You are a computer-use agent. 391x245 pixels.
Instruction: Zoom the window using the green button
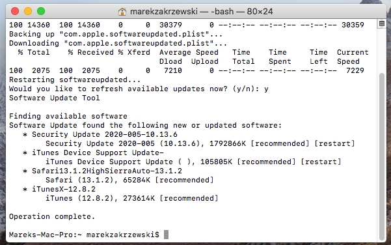[x=41, y=11]
